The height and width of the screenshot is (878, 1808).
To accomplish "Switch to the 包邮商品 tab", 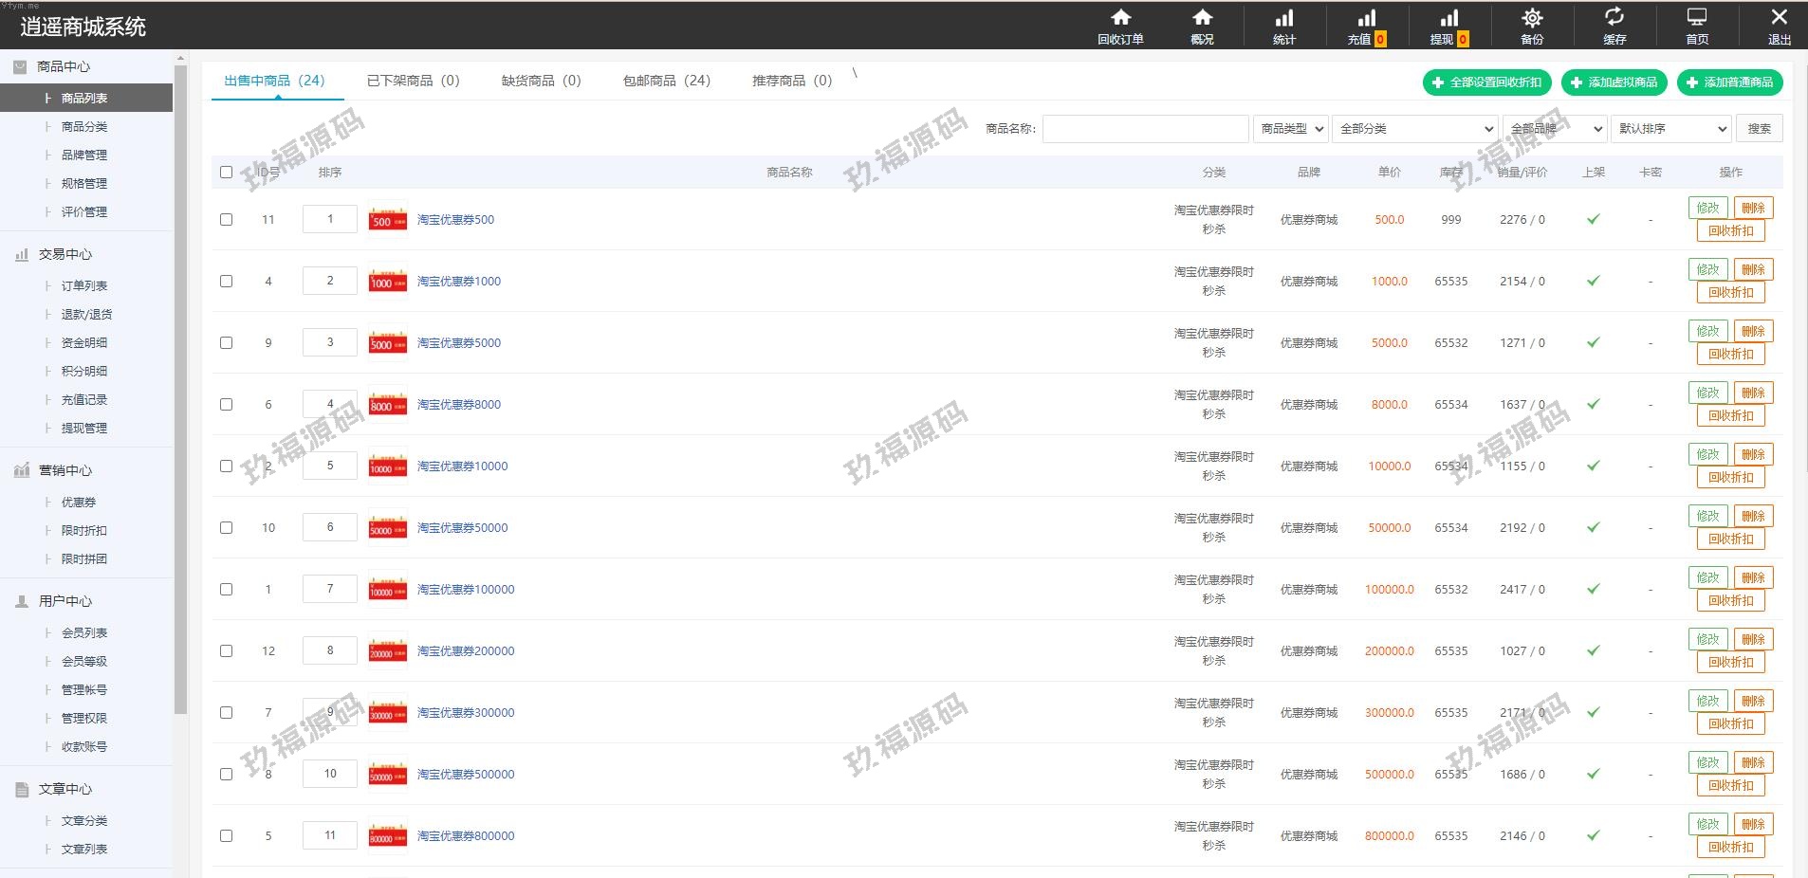I will pyautogui.click(x=666, y=81).
